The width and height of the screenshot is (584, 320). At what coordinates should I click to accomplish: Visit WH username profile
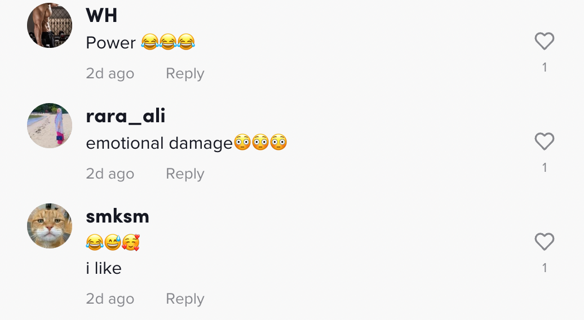coord(101,16)
